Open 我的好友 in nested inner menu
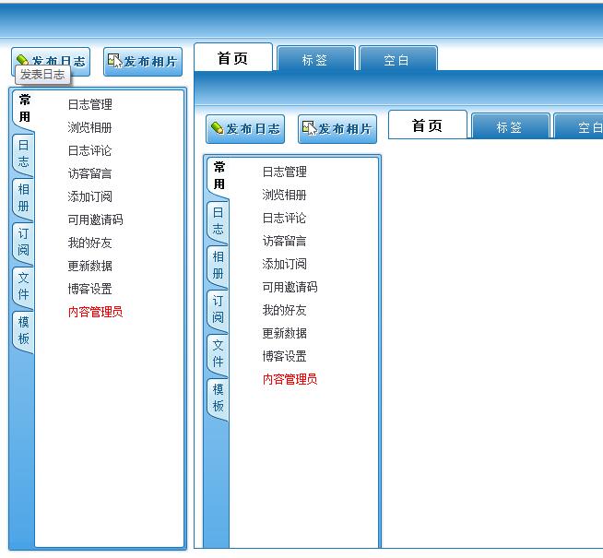 (284, 310)
